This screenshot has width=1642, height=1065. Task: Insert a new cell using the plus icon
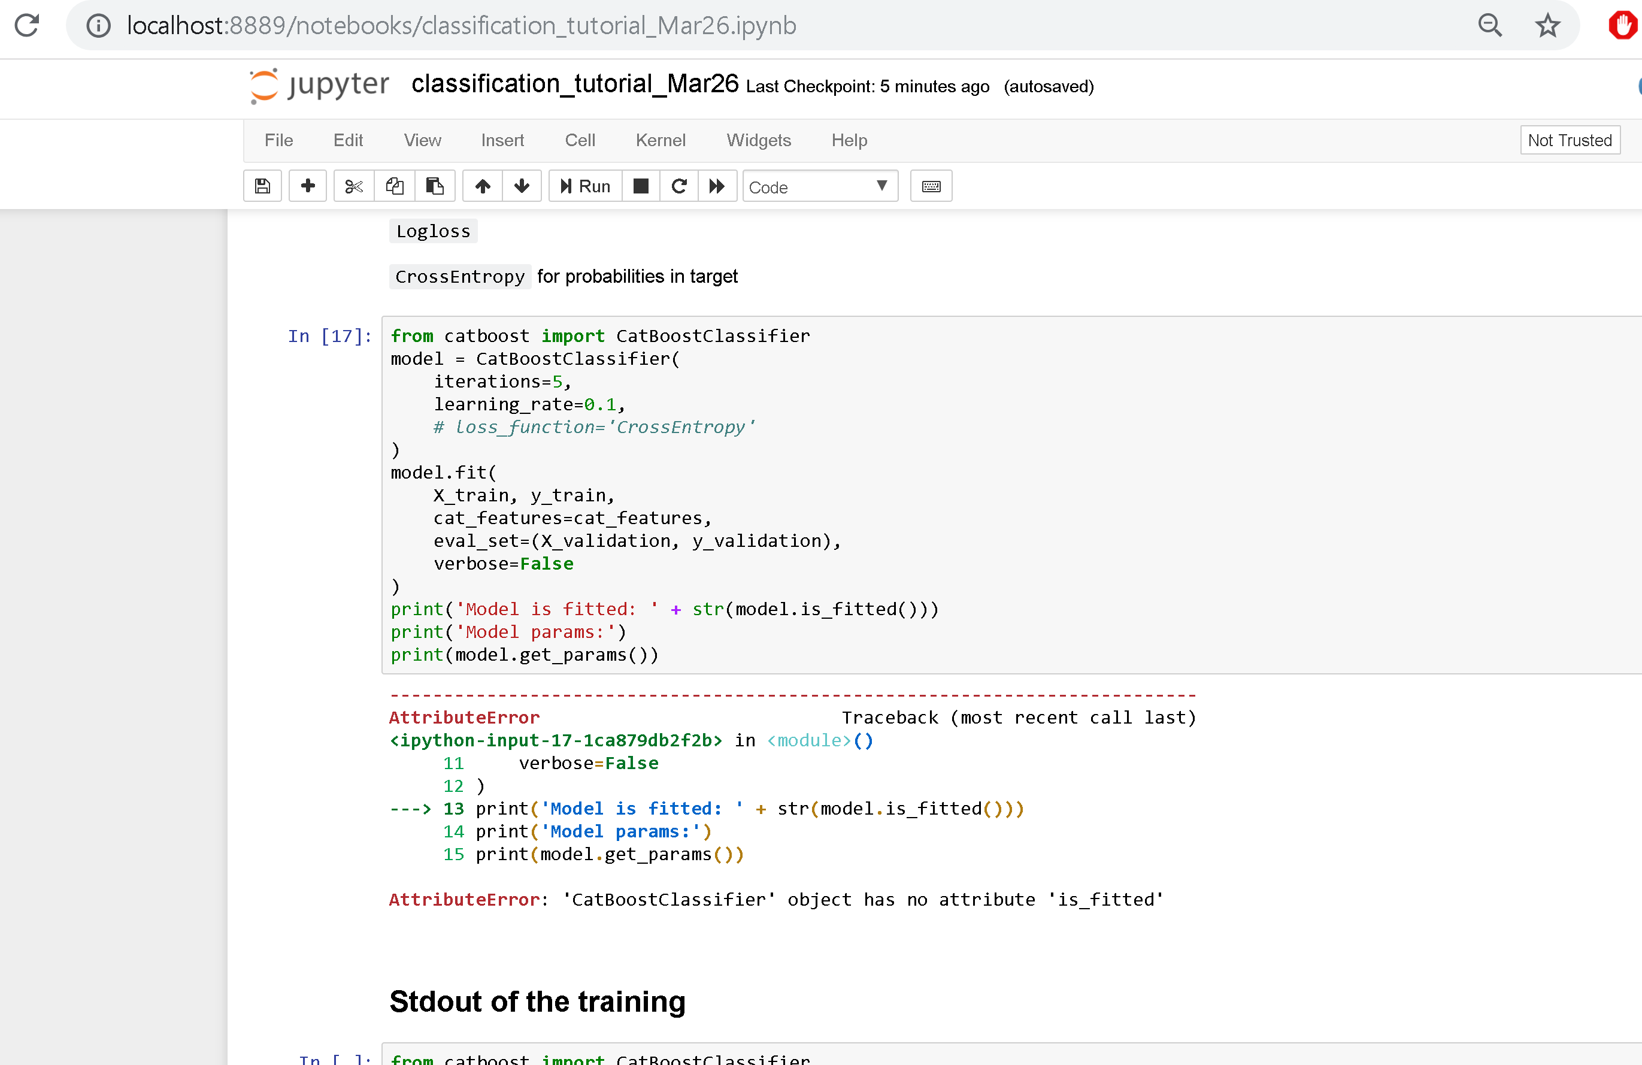point(307,186)
